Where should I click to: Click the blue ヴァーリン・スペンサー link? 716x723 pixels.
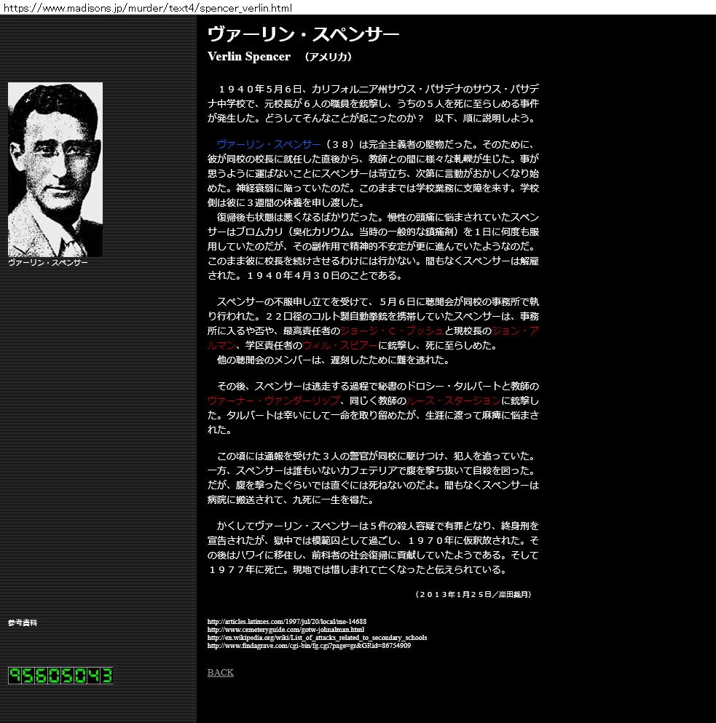268,144
